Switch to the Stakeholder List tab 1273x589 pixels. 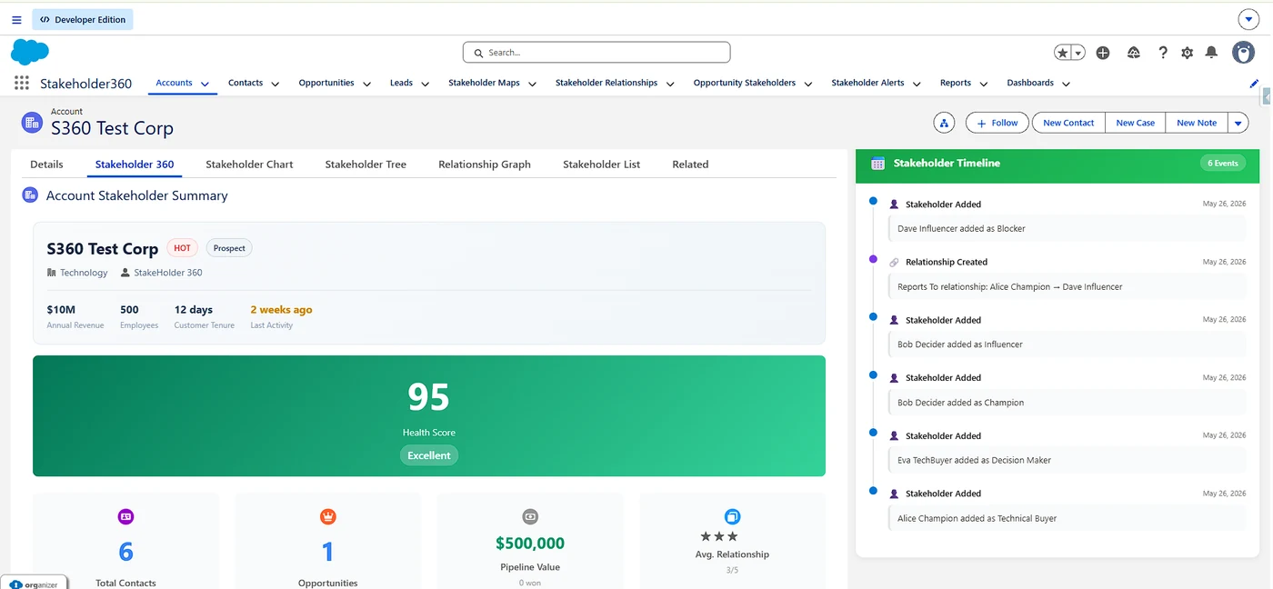point(601,165)
